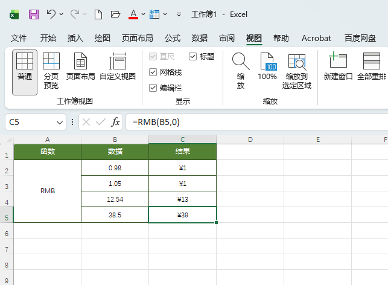Viewport: 388px width, 285px height.
Task: Switch to 分页预览 view
Action: pos(51,71)
